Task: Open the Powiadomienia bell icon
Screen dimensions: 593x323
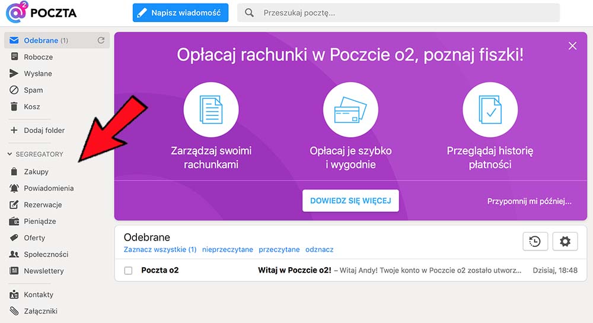Action: 14,188
